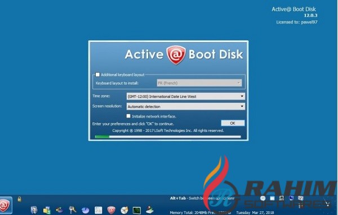This screenshot has height=215, width=338.
Task: Check Initialize network interface option
Action: pyautogui.click(x=128, y=116)
